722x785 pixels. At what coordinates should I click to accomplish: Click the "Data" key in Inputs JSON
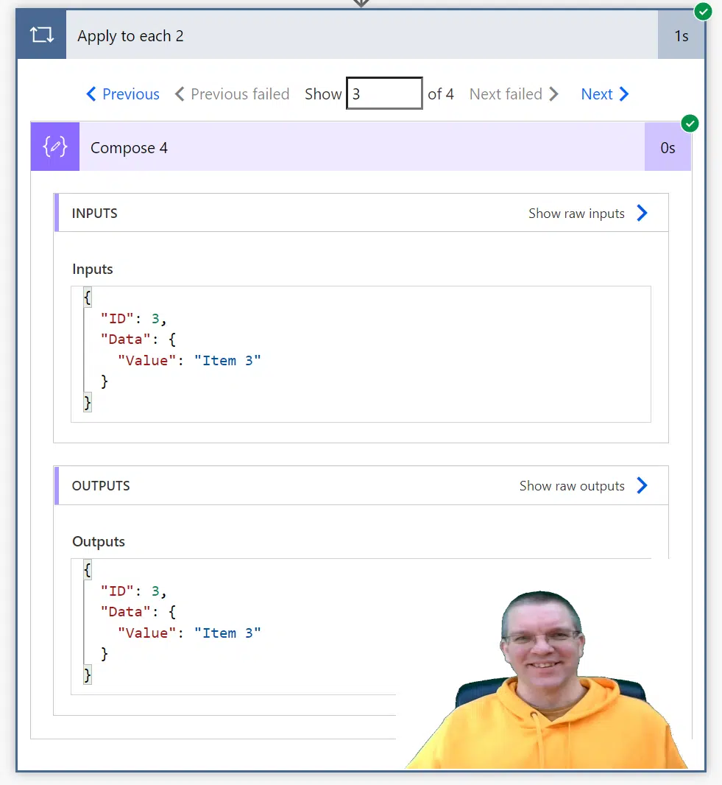[x=126, y=339]
